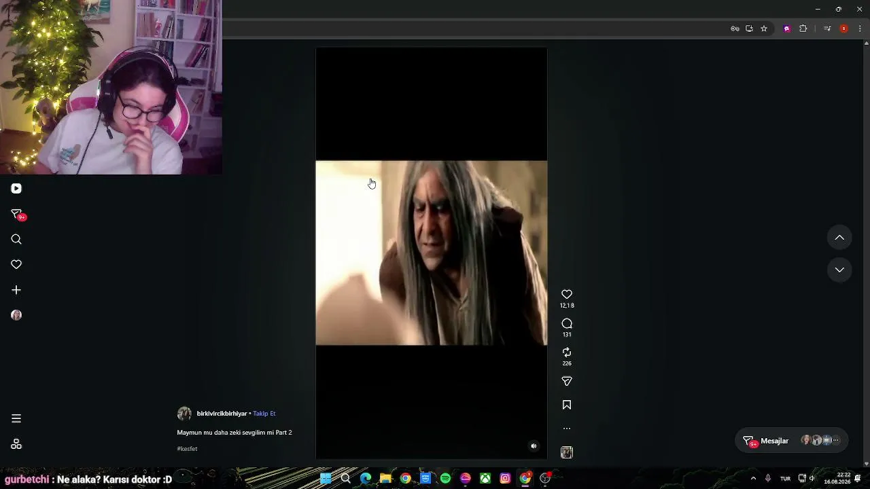This screenshot has height=489, width=870.
Task: Open the Chrome extensions puzzle menu
Action: (x=803, y=29)
